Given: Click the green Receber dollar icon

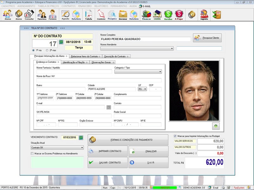Looking at the screenshot, I should 168,15.
